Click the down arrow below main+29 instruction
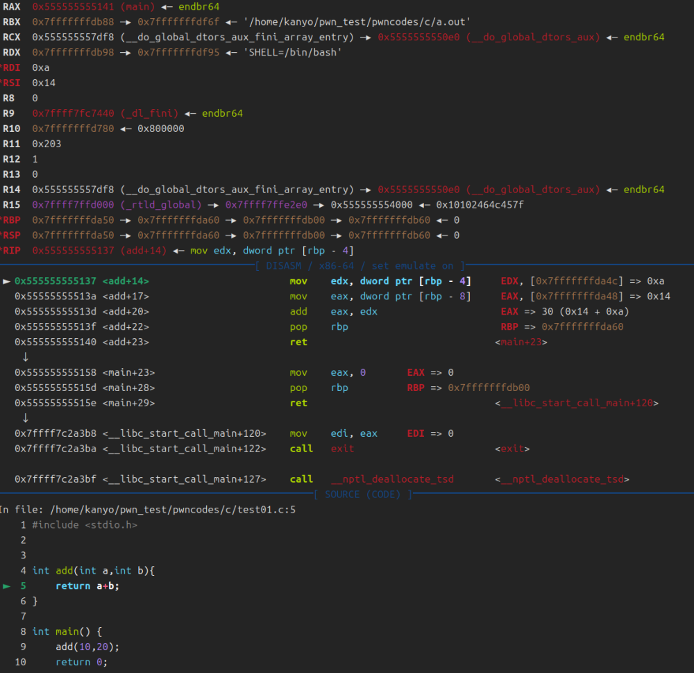 pos(26,418)
